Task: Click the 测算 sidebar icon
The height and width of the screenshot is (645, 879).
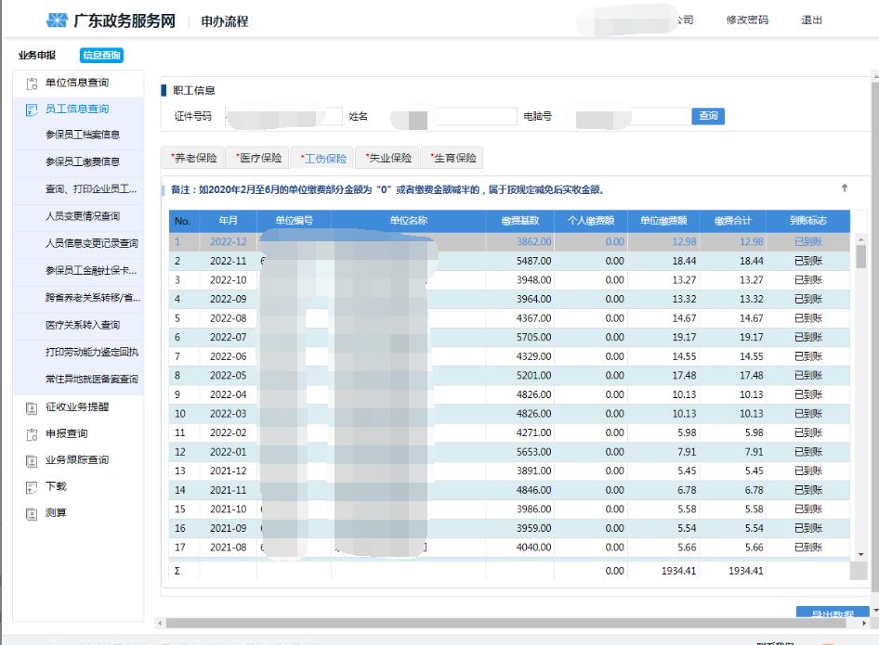Action: (32, 513)
